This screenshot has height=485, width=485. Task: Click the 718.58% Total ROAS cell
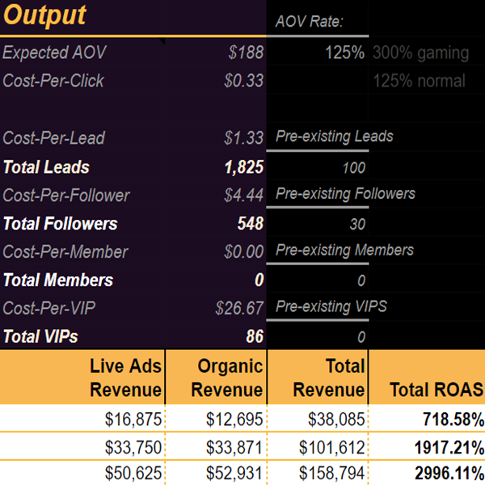[453, 420]
